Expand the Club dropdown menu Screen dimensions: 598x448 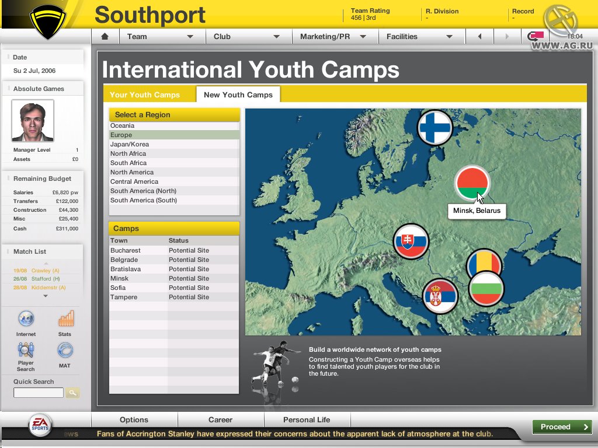click(248, 36)
